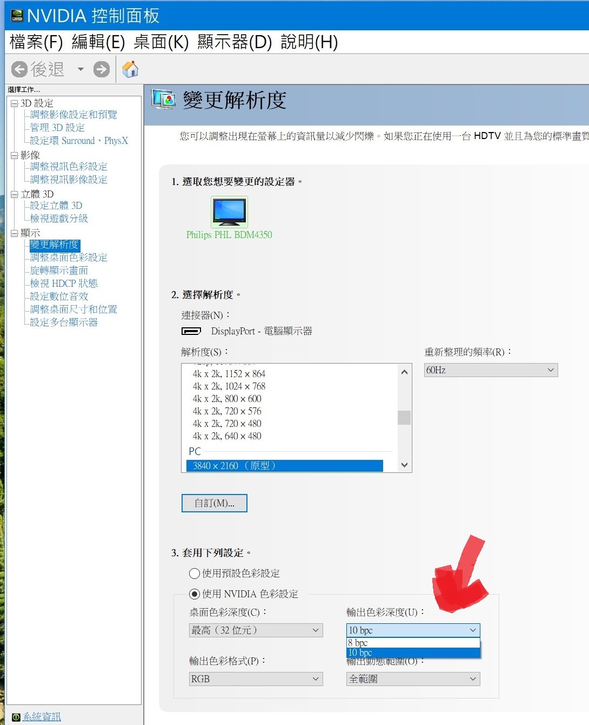Screen dimensions: 589x725
Task: Open the 60Hz refresh rate dropdown
Action: pyautogui.click(x=491, y=370)
